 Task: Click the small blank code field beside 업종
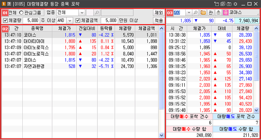[90, 13]
